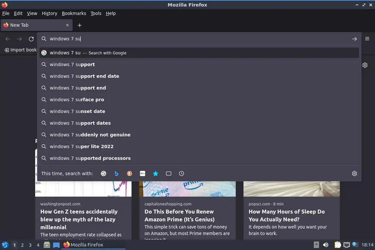Click the 18:14 clock in taskbar
This screenshot has width=375, height=250.
click(367, 245)
